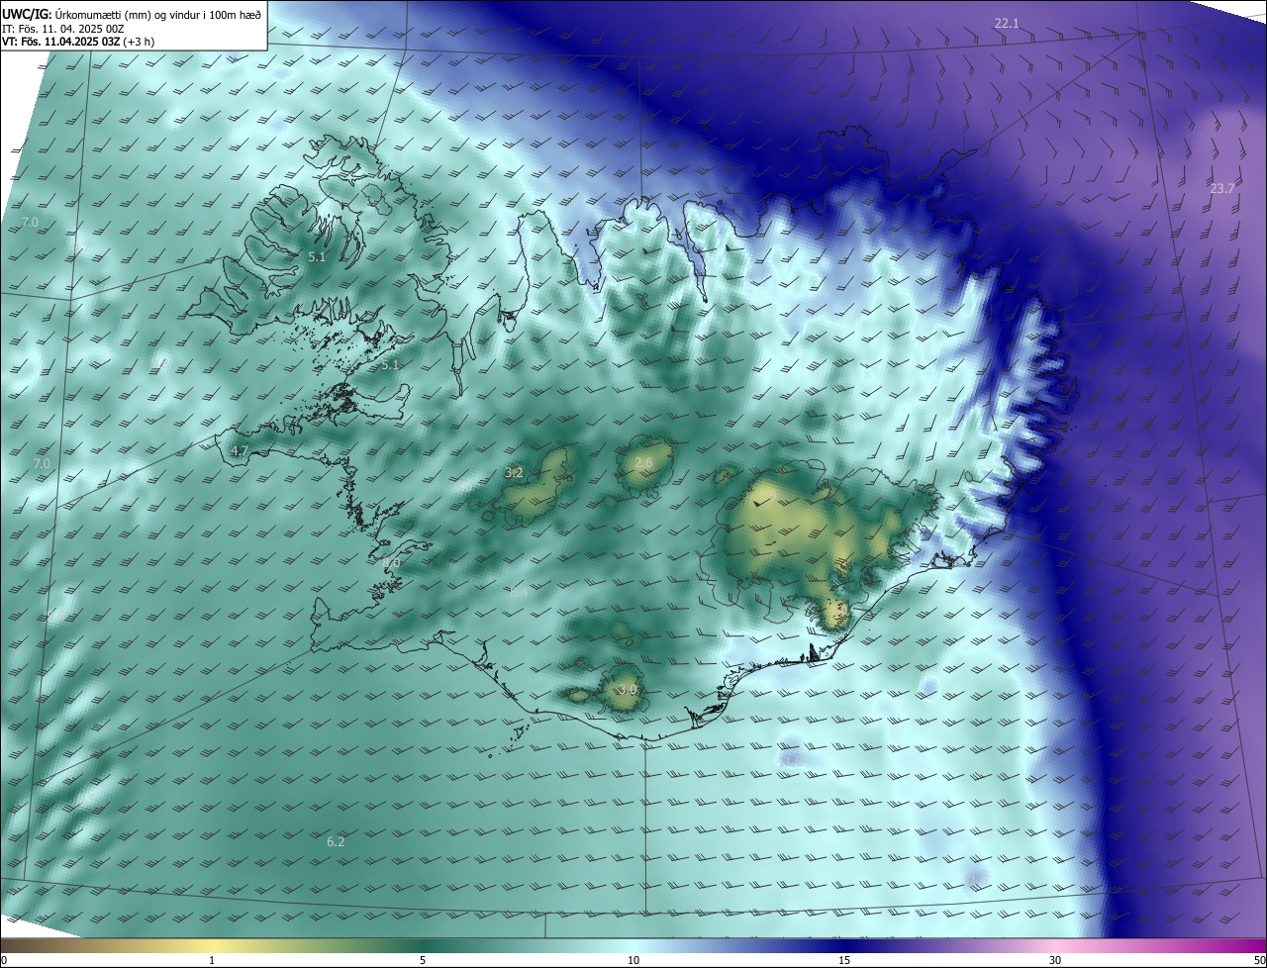The height and width of the screenshot is (968, 1267).
Task: Click the color scale tick label 5
Action: click(x=423, y=960)
